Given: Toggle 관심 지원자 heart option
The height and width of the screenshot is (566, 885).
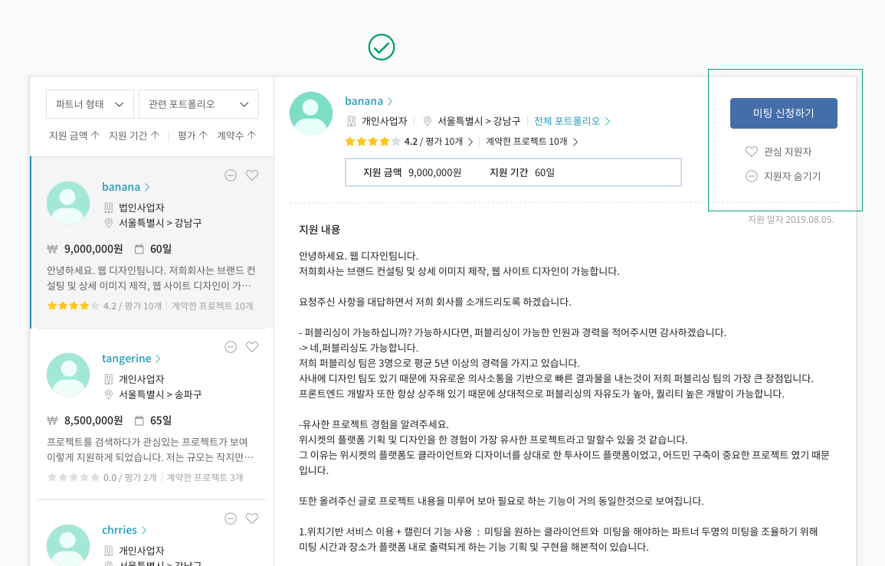Looking at the screenshot, I should (x=778, y=152).
